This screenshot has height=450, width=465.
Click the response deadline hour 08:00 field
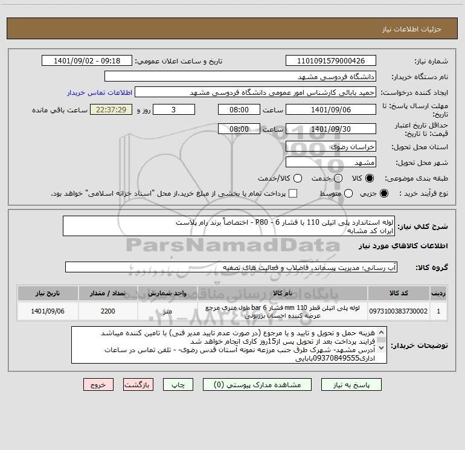point(239,109)
